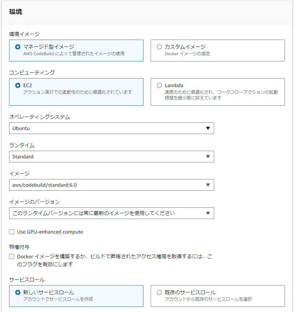The height and width of the screenshot is (312, 294).
Task: Click the Lambda card description text
Action: click(218, 95)
